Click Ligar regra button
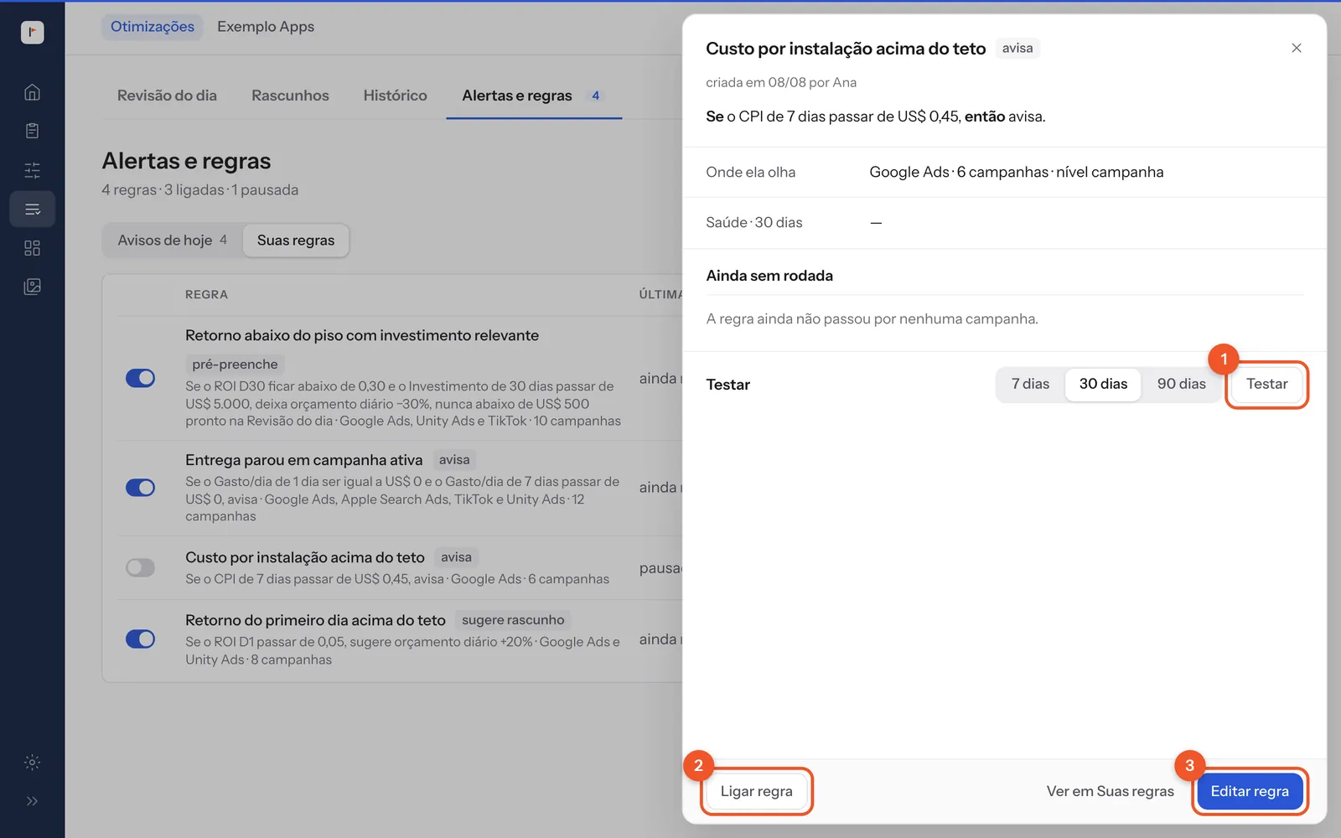Viewport: 1341px width, 838px height. [x=756, y=791]
